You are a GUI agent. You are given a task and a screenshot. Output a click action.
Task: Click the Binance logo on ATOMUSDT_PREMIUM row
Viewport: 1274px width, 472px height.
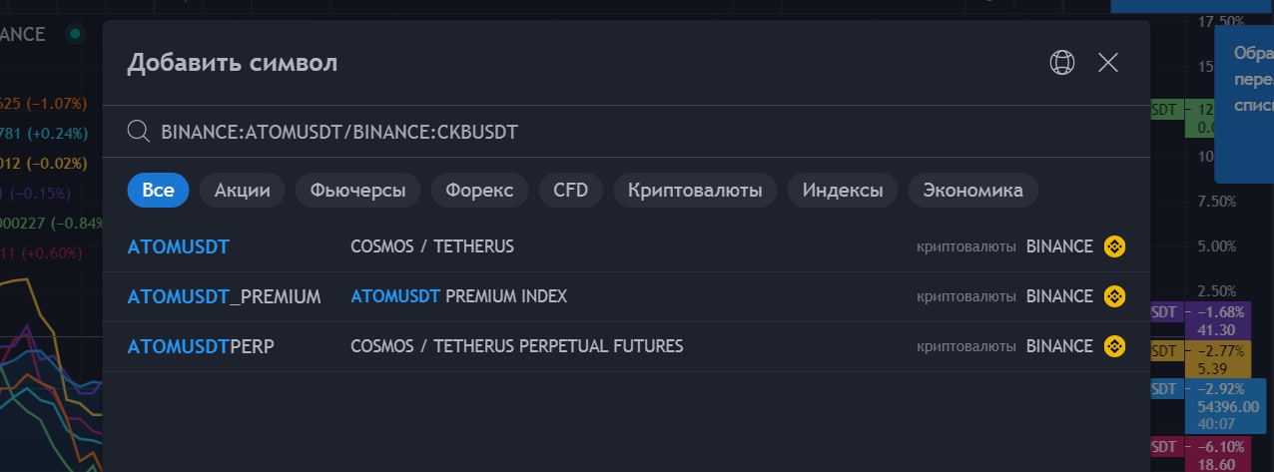[1114, 296]
